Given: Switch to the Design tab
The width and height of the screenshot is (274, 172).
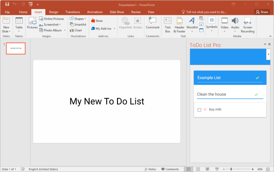Looking at the screenshot, I should (x=54, y=12).
